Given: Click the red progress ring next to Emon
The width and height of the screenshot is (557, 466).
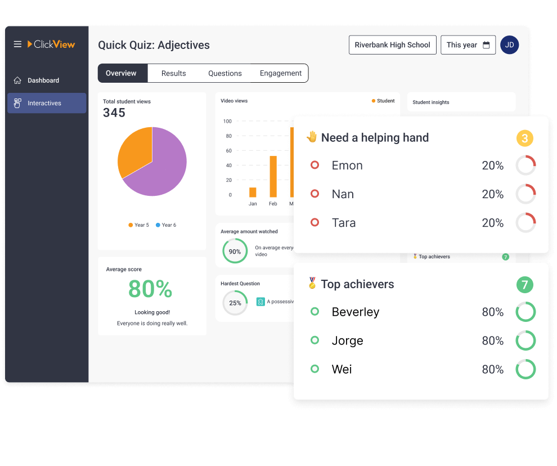Looking at the screenshot, I should pos(525,165).
